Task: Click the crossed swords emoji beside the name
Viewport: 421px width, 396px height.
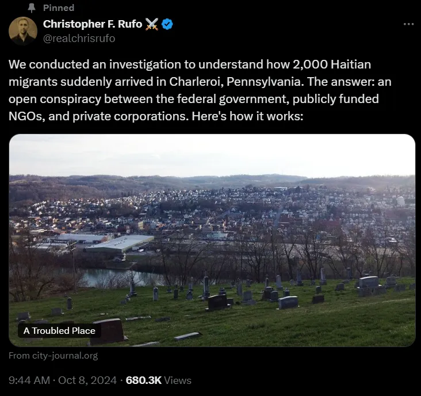Action: [x=151, y=24]
